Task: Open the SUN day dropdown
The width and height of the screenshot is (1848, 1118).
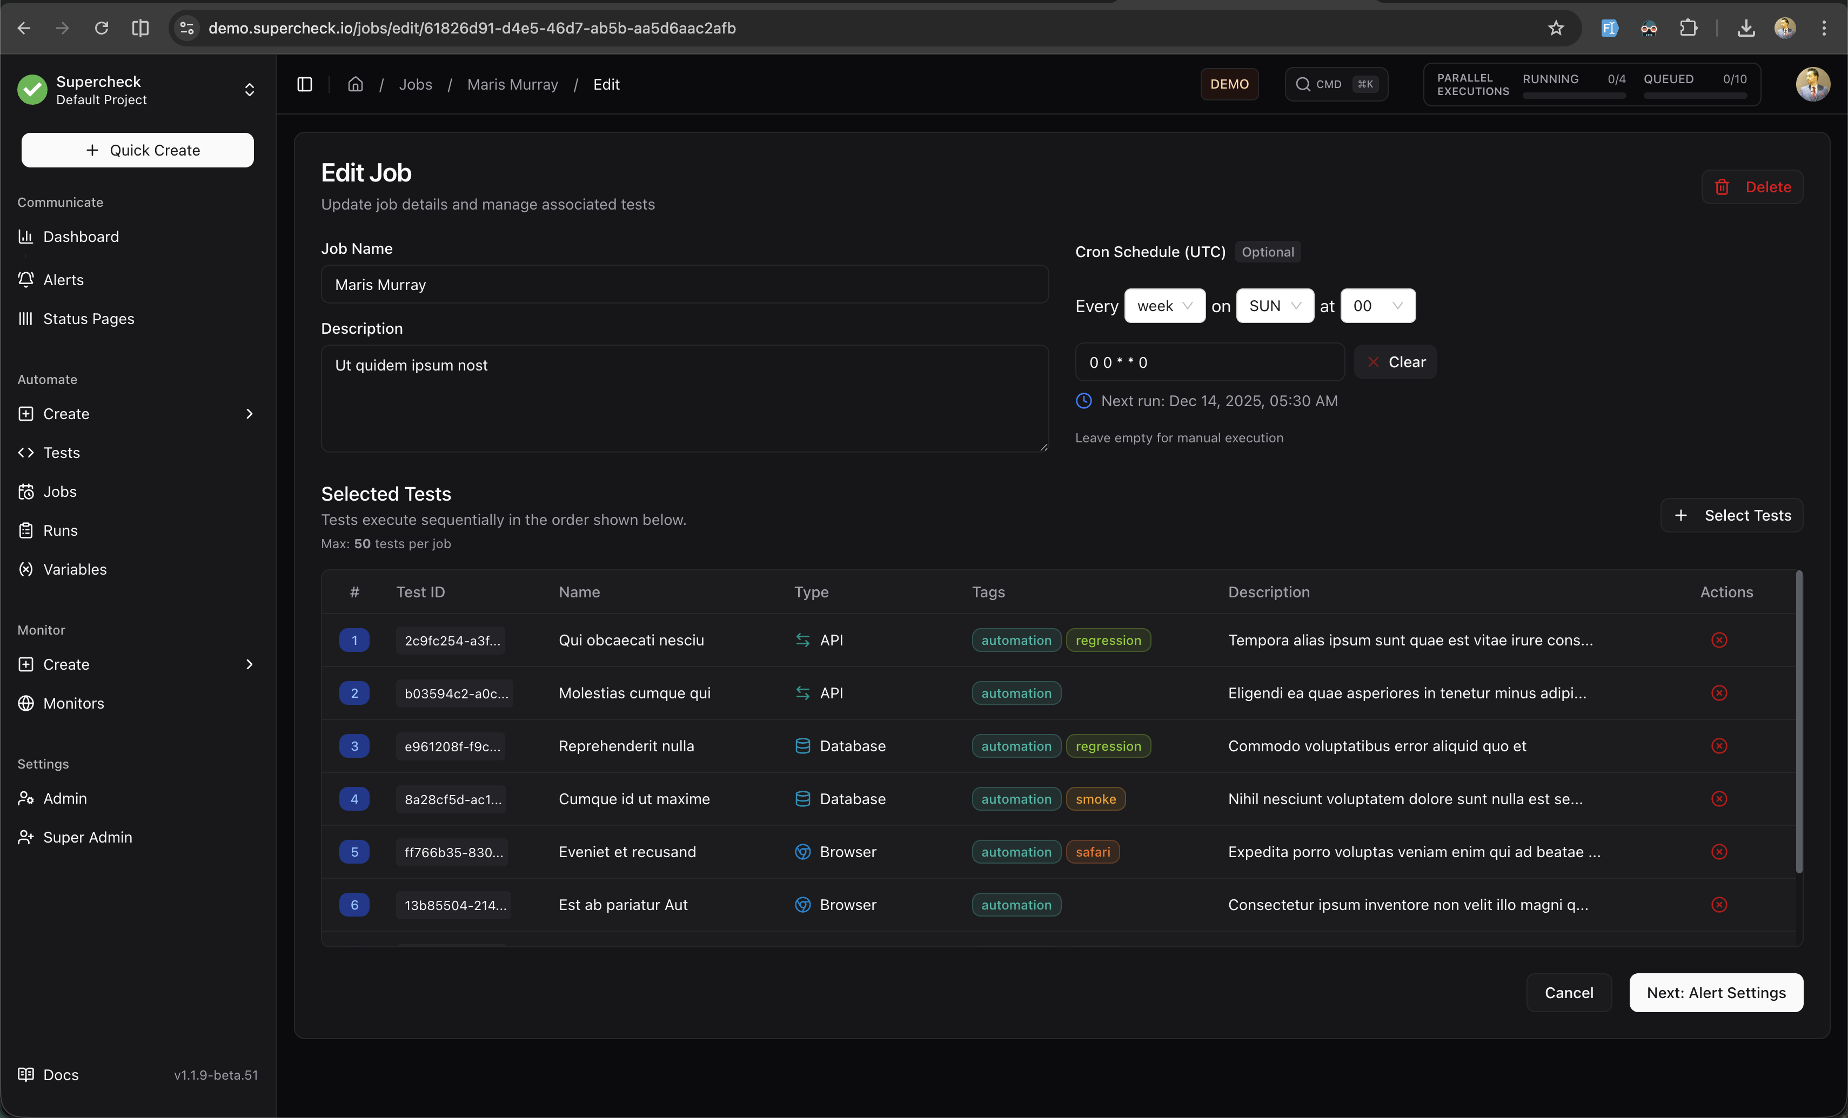Action: coord(1274,306)
